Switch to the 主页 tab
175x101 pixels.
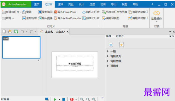pos(37,4)
